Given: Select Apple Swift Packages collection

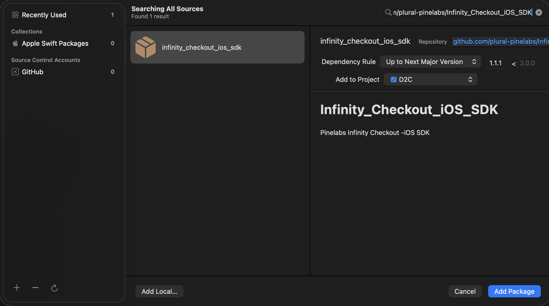Looking at the screenshot, I should point(55,43).
